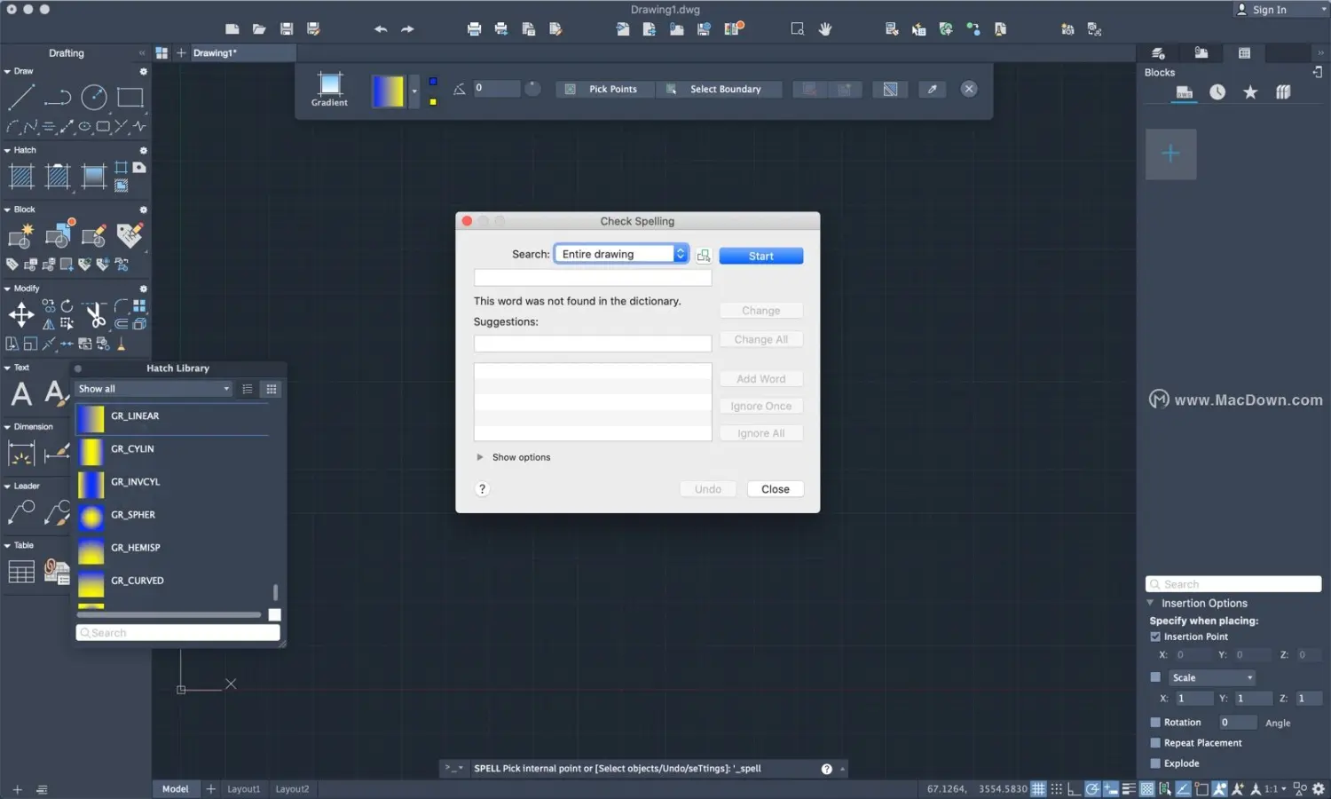Click the Undo arrow in top toolbar

(381, 29)
